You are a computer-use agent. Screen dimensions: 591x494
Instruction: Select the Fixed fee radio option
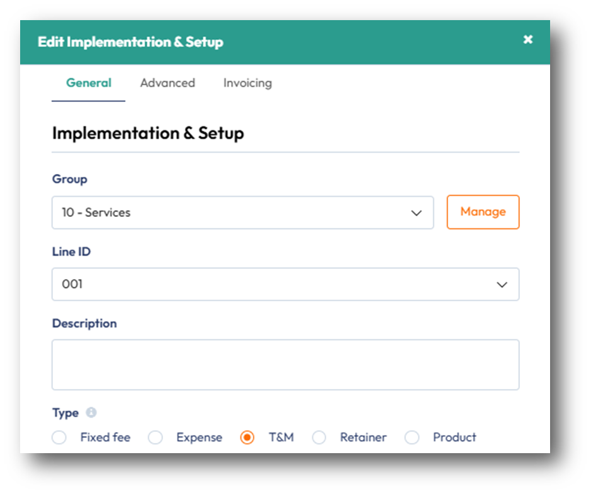click(x=59, y=437)
